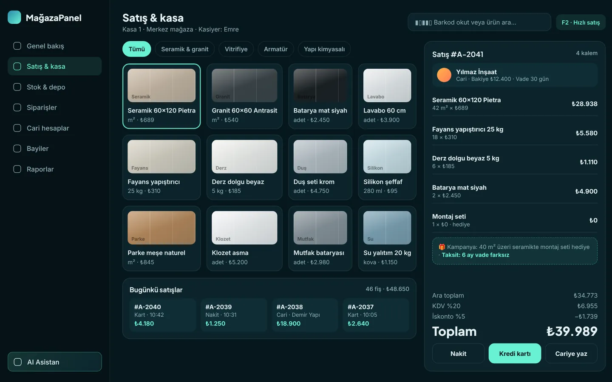Open receipt #A-2040 in today's sales
This screenshot has width=612, height=382.
point(163,315)
